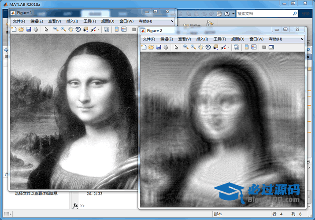Viewport: 315px width, 220px height.
Task: Choose Rotate 3D tool in Figure 1
Action: [x=78, y=29]
